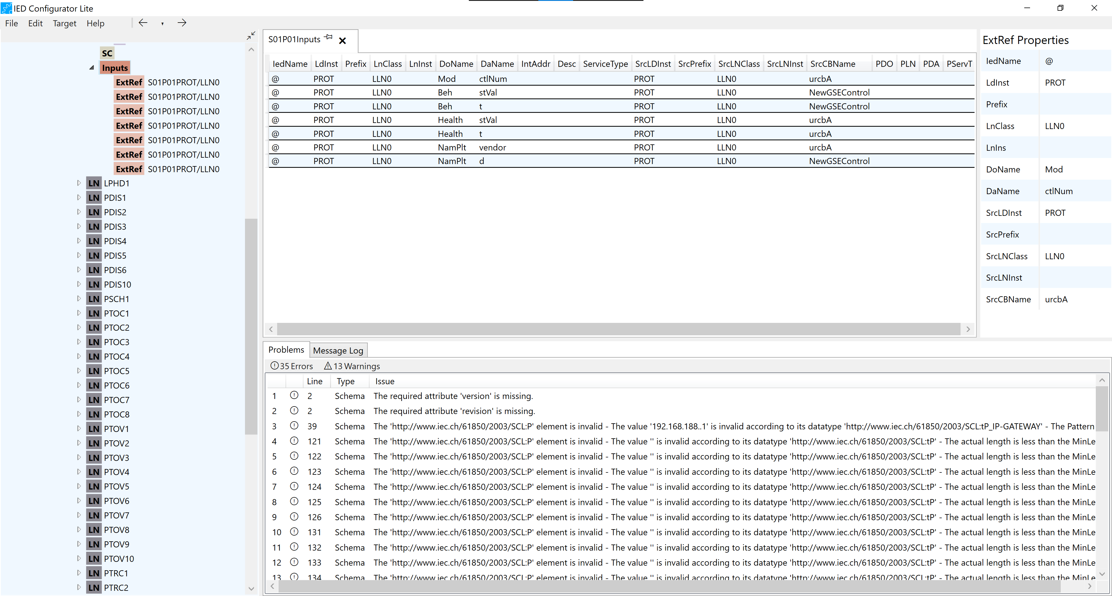Expand the PTRC1 logical node
Viewport: 1112px width, 596px height.
tap(78, 573)
